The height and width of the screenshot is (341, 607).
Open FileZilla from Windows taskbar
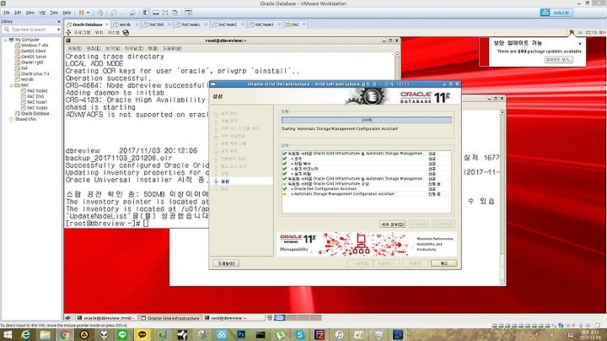point(320,335)
